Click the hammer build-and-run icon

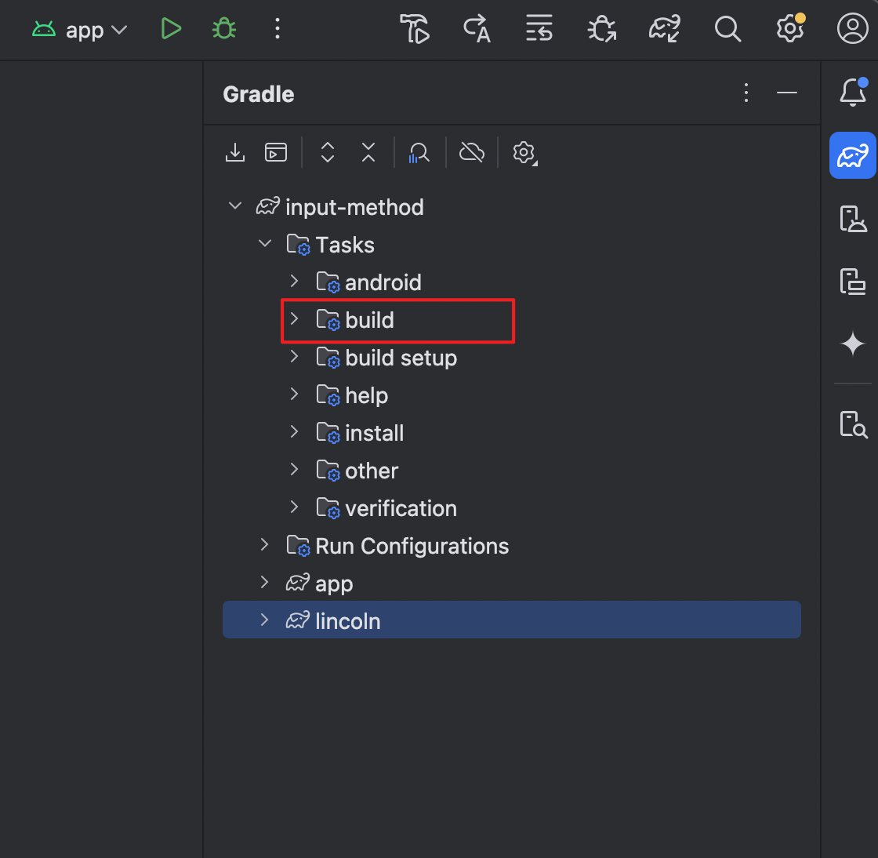tap(415, 28)
